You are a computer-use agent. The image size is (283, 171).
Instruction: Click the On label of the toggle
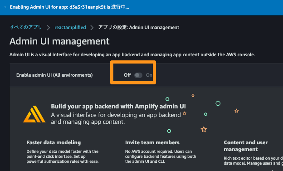point(149,75)
